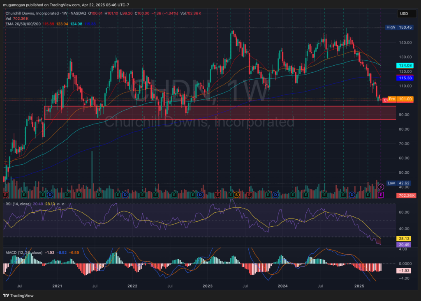Click the High 150.45 price label
This screenshot has height=301, width=421.
click(399, 27)
